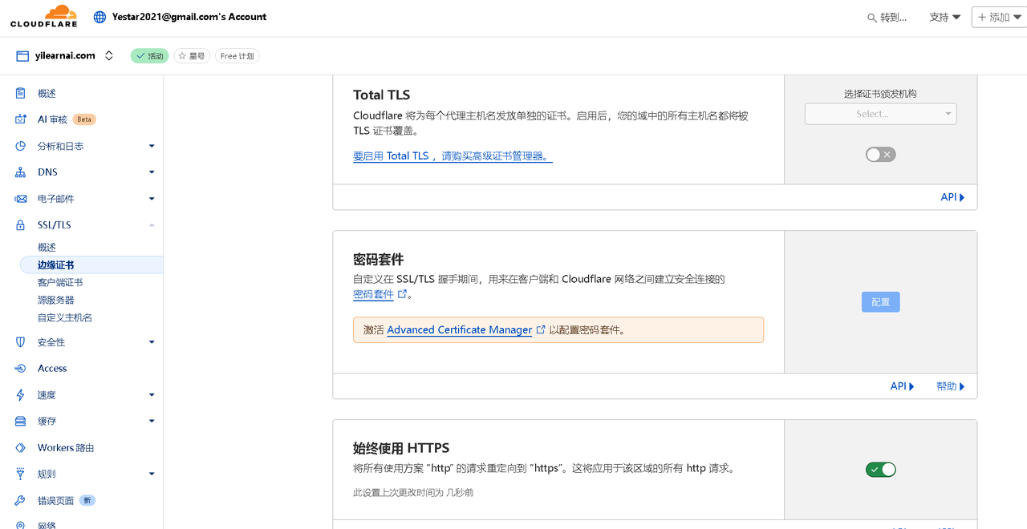Click the browser window icon beside yilearnai.com
This screenshot has width=1027, height=529.
point(22,56)
